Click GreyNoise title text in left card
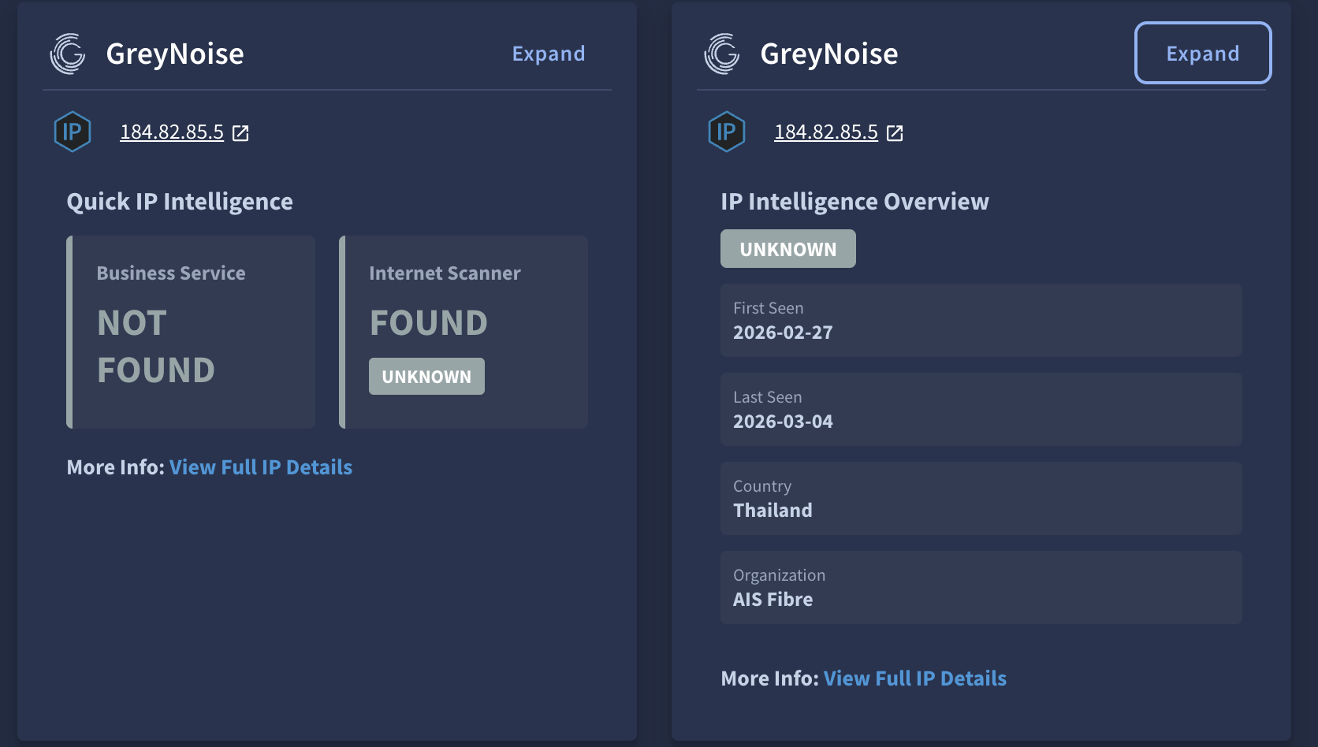 [175, 54]
